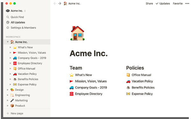Expand the Design section
Image resolution: width=191 pixels, height=119 pixels.
tap(8, 90)
